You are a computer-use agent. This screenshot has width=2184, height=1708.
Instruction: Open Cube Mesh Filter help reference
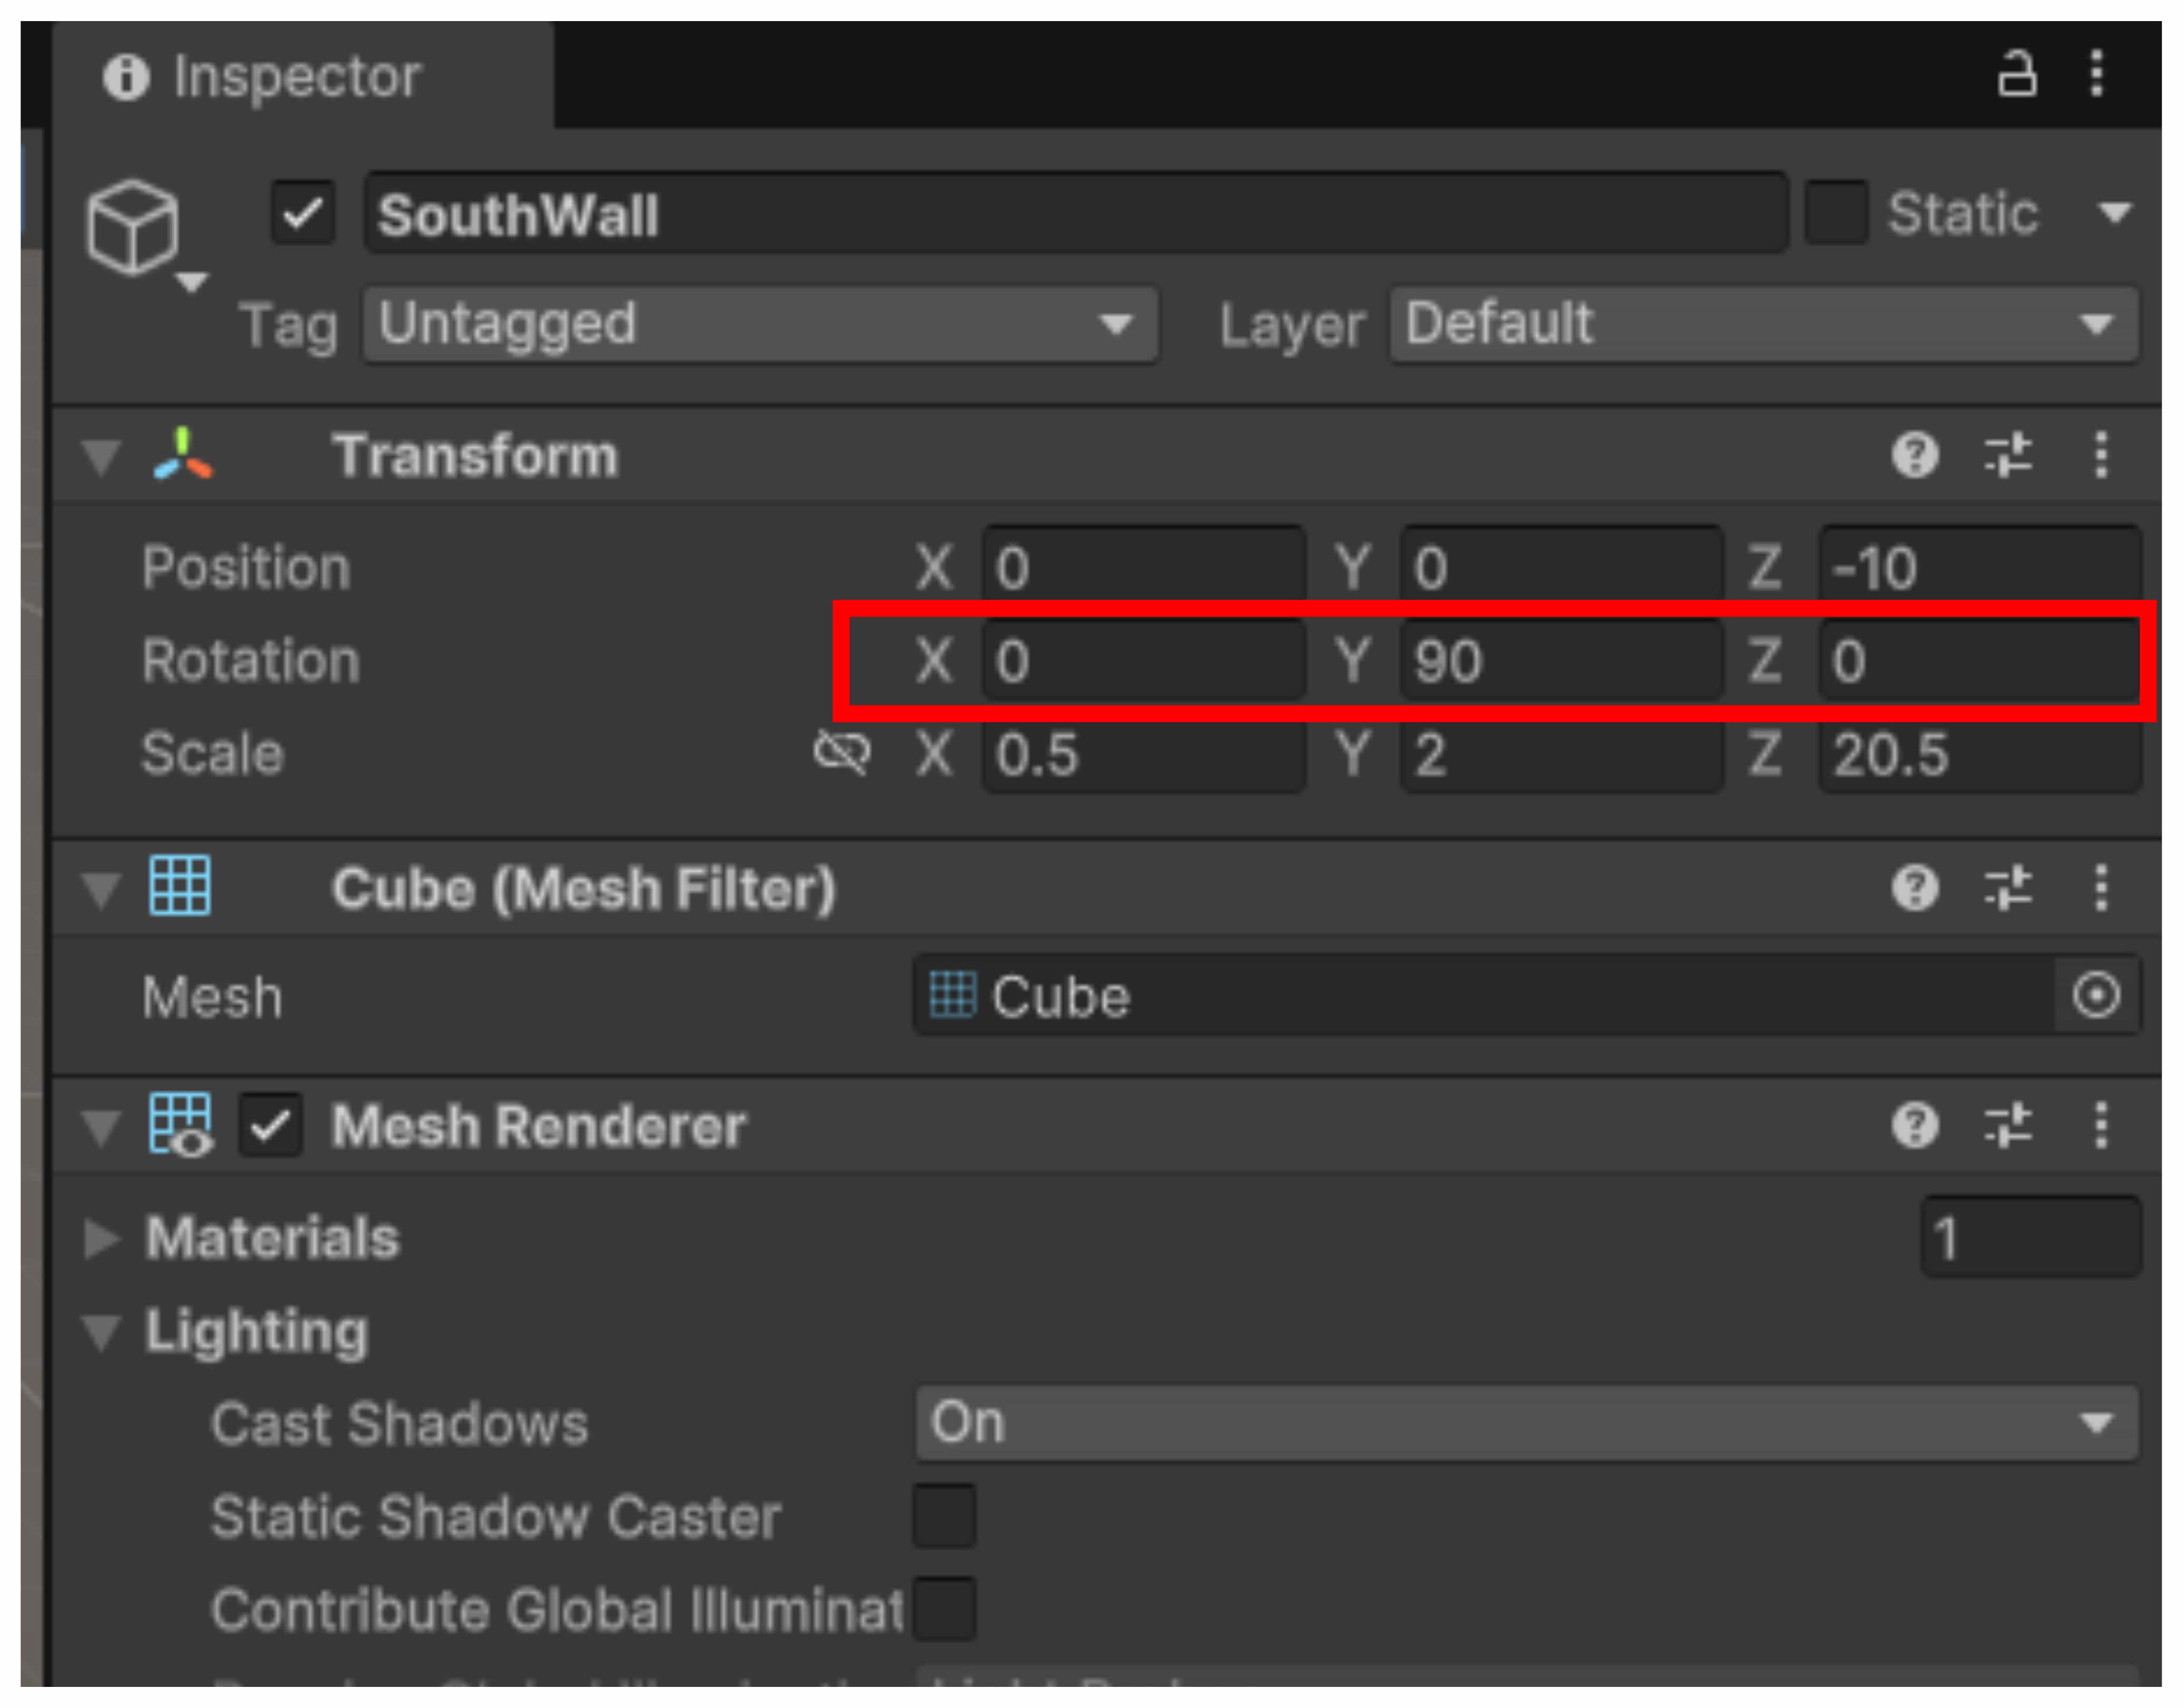coord(1915,888)
